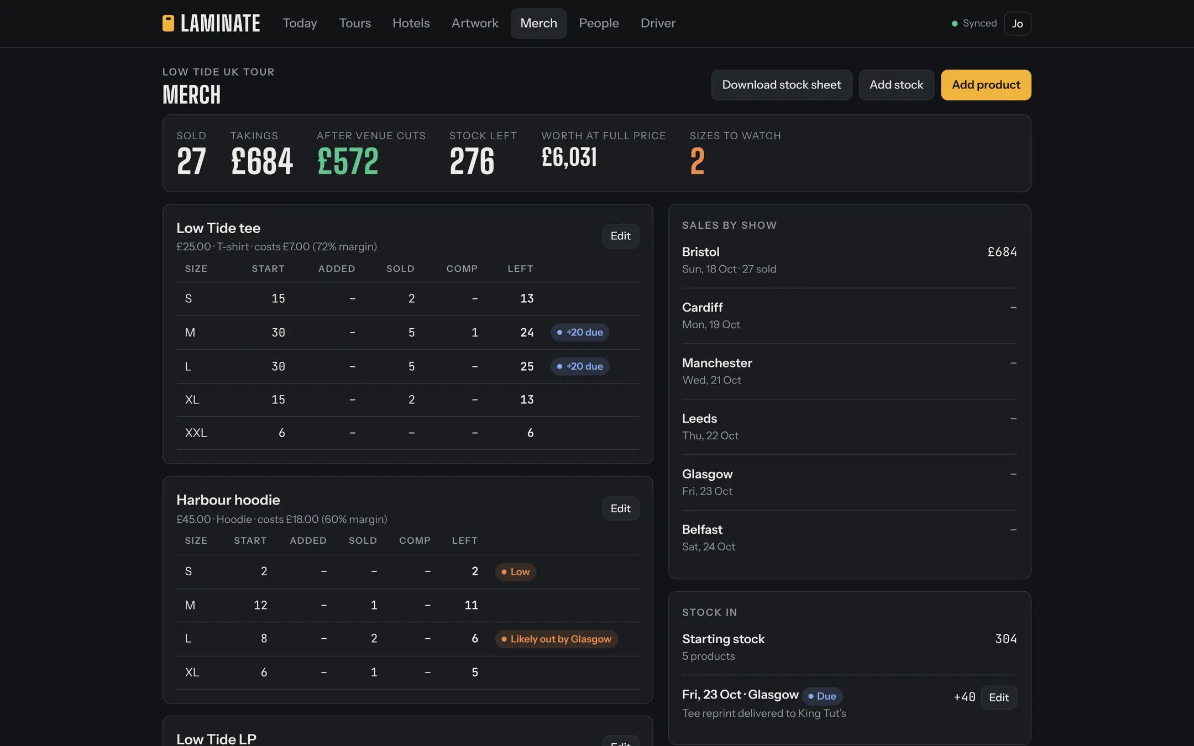Edit the Harbour hoodie product
This screenshot has height=746, width=1194.
620,508
